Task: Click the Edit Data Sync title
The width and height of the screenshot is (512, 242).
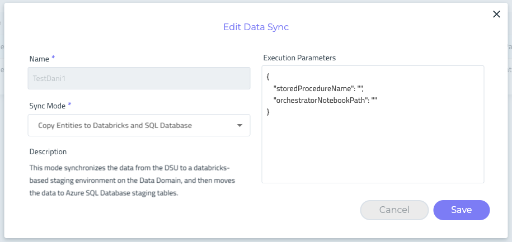Action: pos(256,27)
